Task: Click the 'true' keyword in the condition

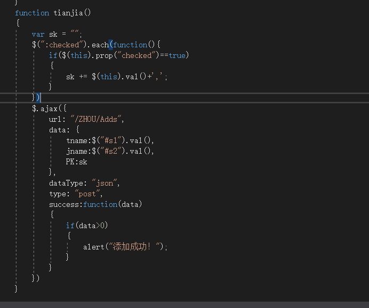Action: coord(177,55)
